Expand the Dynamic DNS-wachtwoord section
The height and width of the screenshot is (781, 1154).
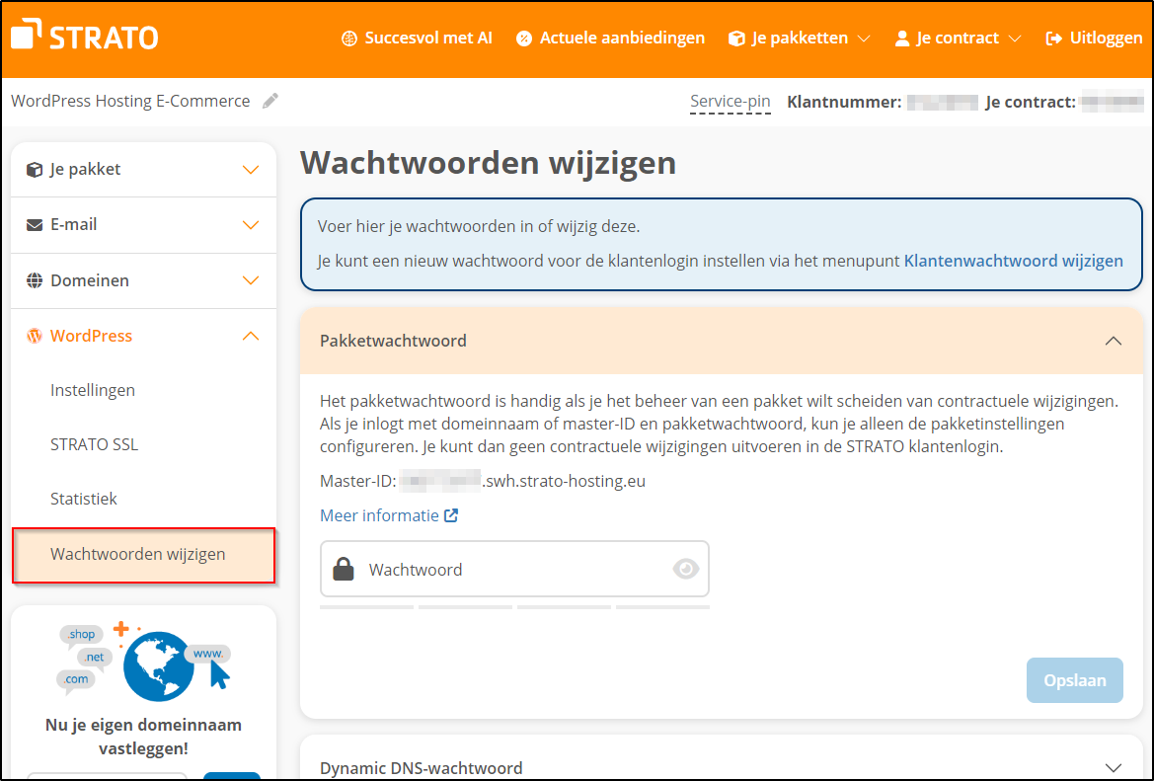1114,766
